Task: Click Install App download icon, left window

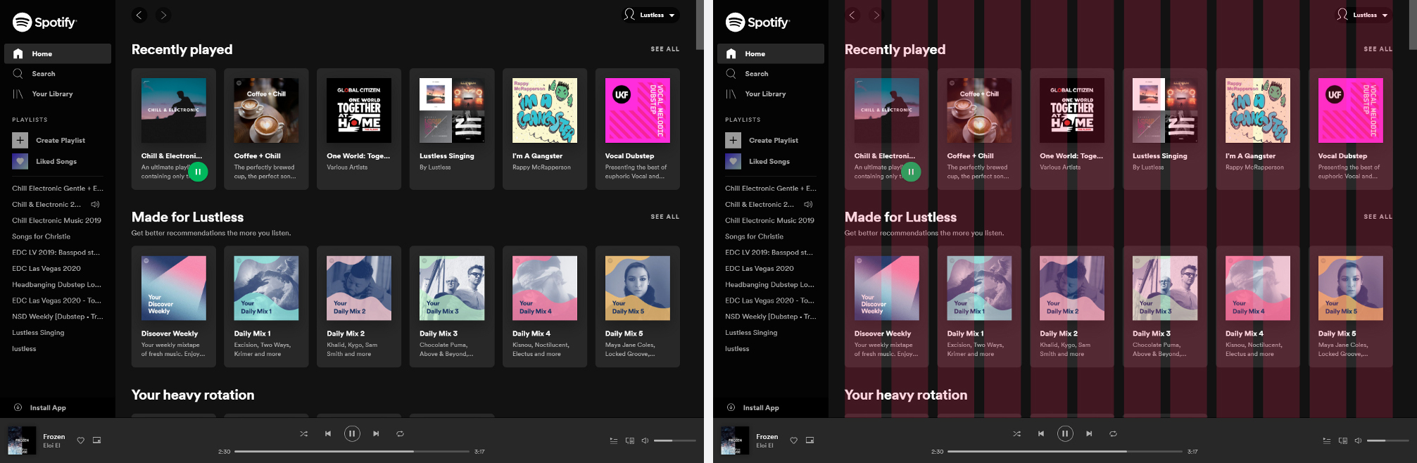Action: [x=18, y=407]
